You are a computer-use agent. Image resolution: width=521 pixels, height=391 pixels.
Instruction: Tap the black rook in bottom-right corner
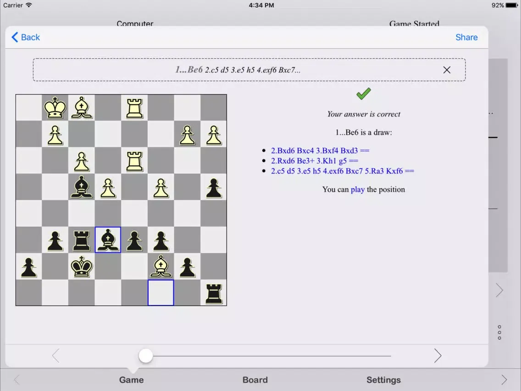tap(214, 293)
